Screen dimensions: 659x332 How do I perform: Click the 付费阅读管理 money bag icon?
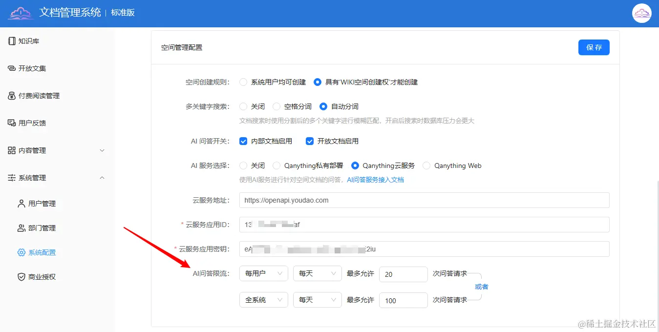(x=12, y=96)
